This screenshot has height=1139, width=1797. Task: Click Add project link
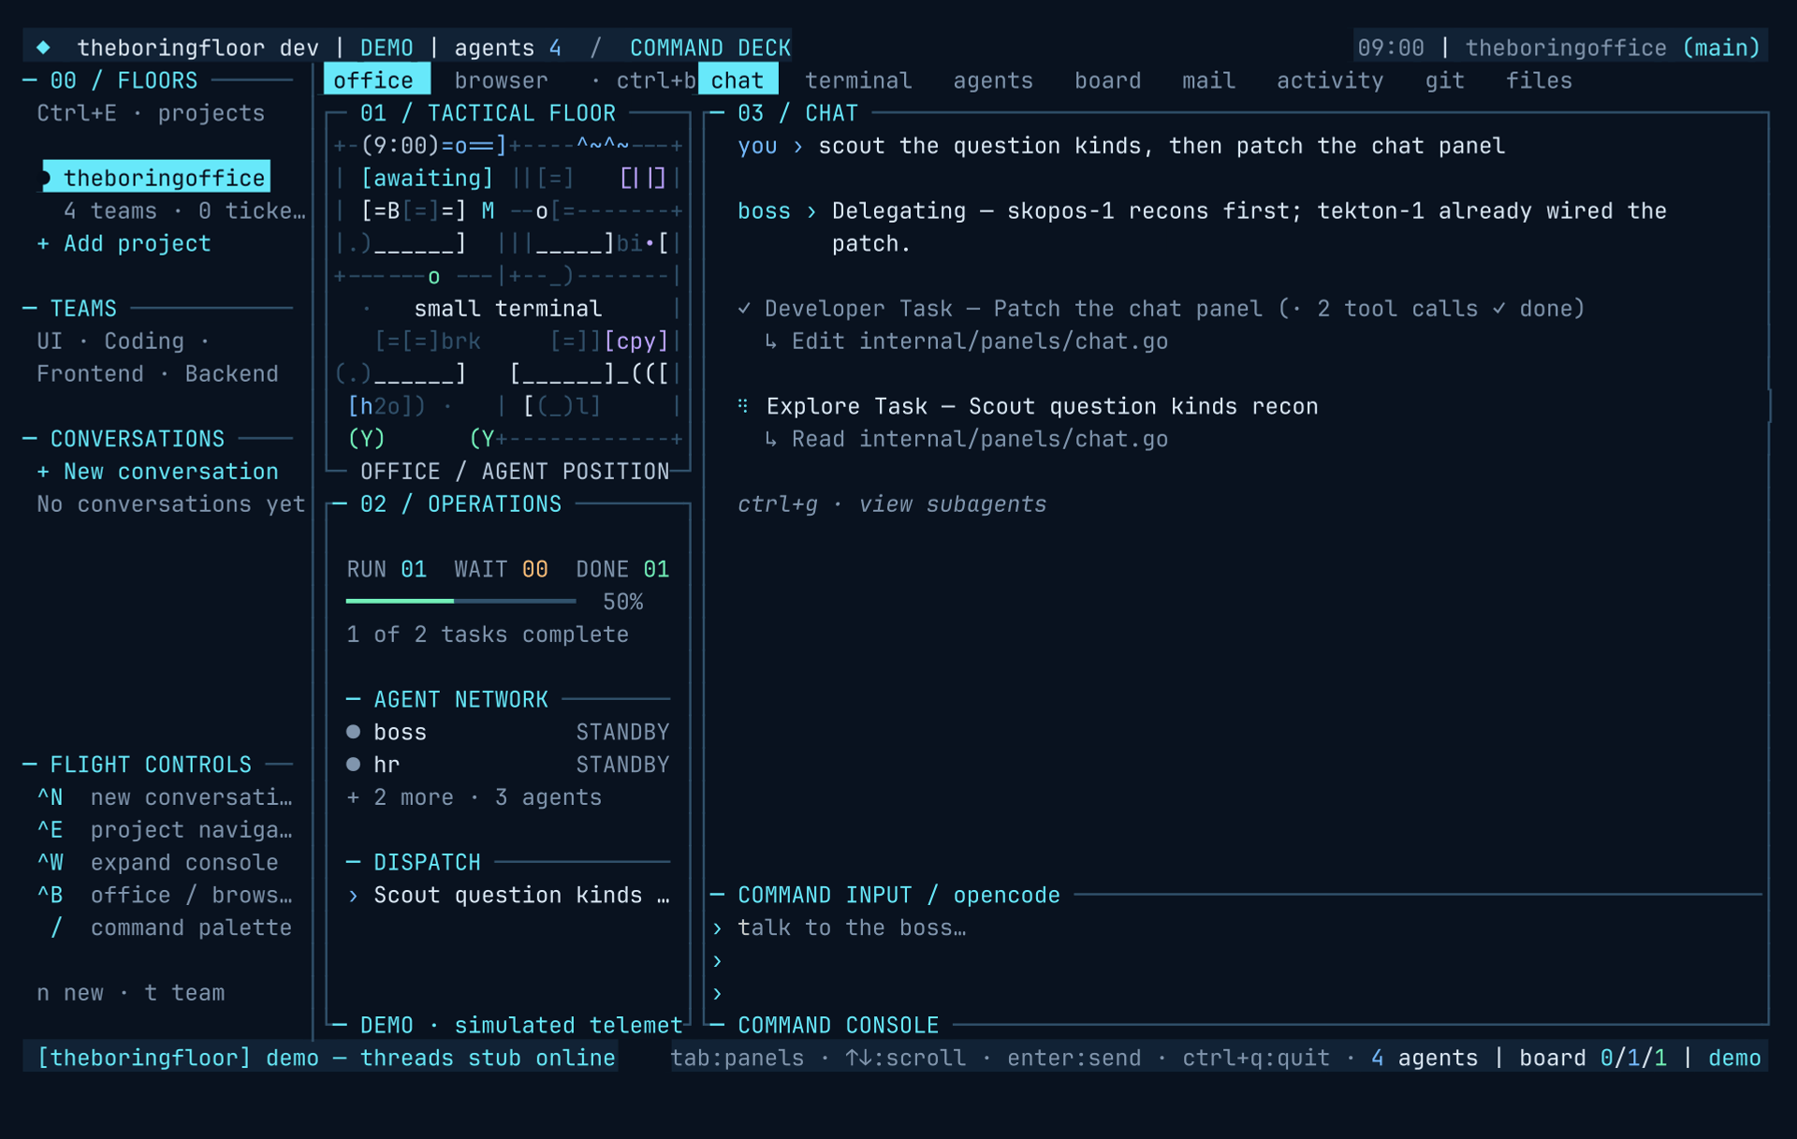click(x=124, y=243)
